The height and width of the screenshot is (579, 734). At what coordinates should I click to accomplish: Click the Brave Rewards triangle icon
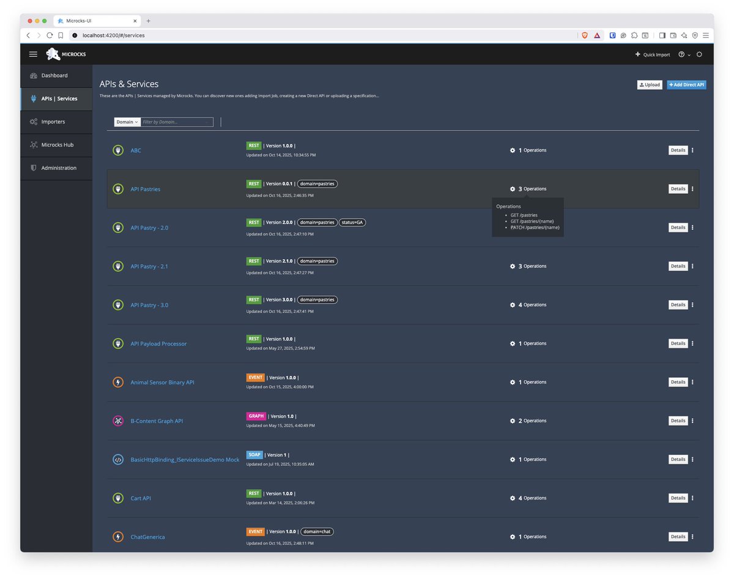(x=597, y=35)
